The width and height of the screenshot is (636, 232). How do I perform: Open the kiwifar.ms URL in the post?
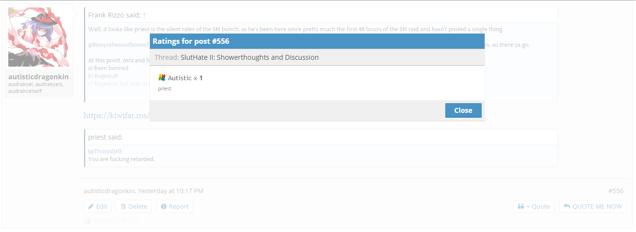[116, 116]
